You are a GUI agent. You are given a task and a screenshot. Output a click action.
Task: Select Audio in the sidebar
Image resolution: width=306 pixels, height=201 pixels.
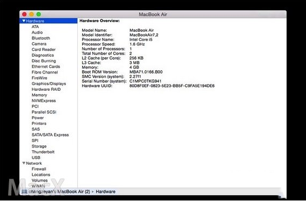click(37, 32)
